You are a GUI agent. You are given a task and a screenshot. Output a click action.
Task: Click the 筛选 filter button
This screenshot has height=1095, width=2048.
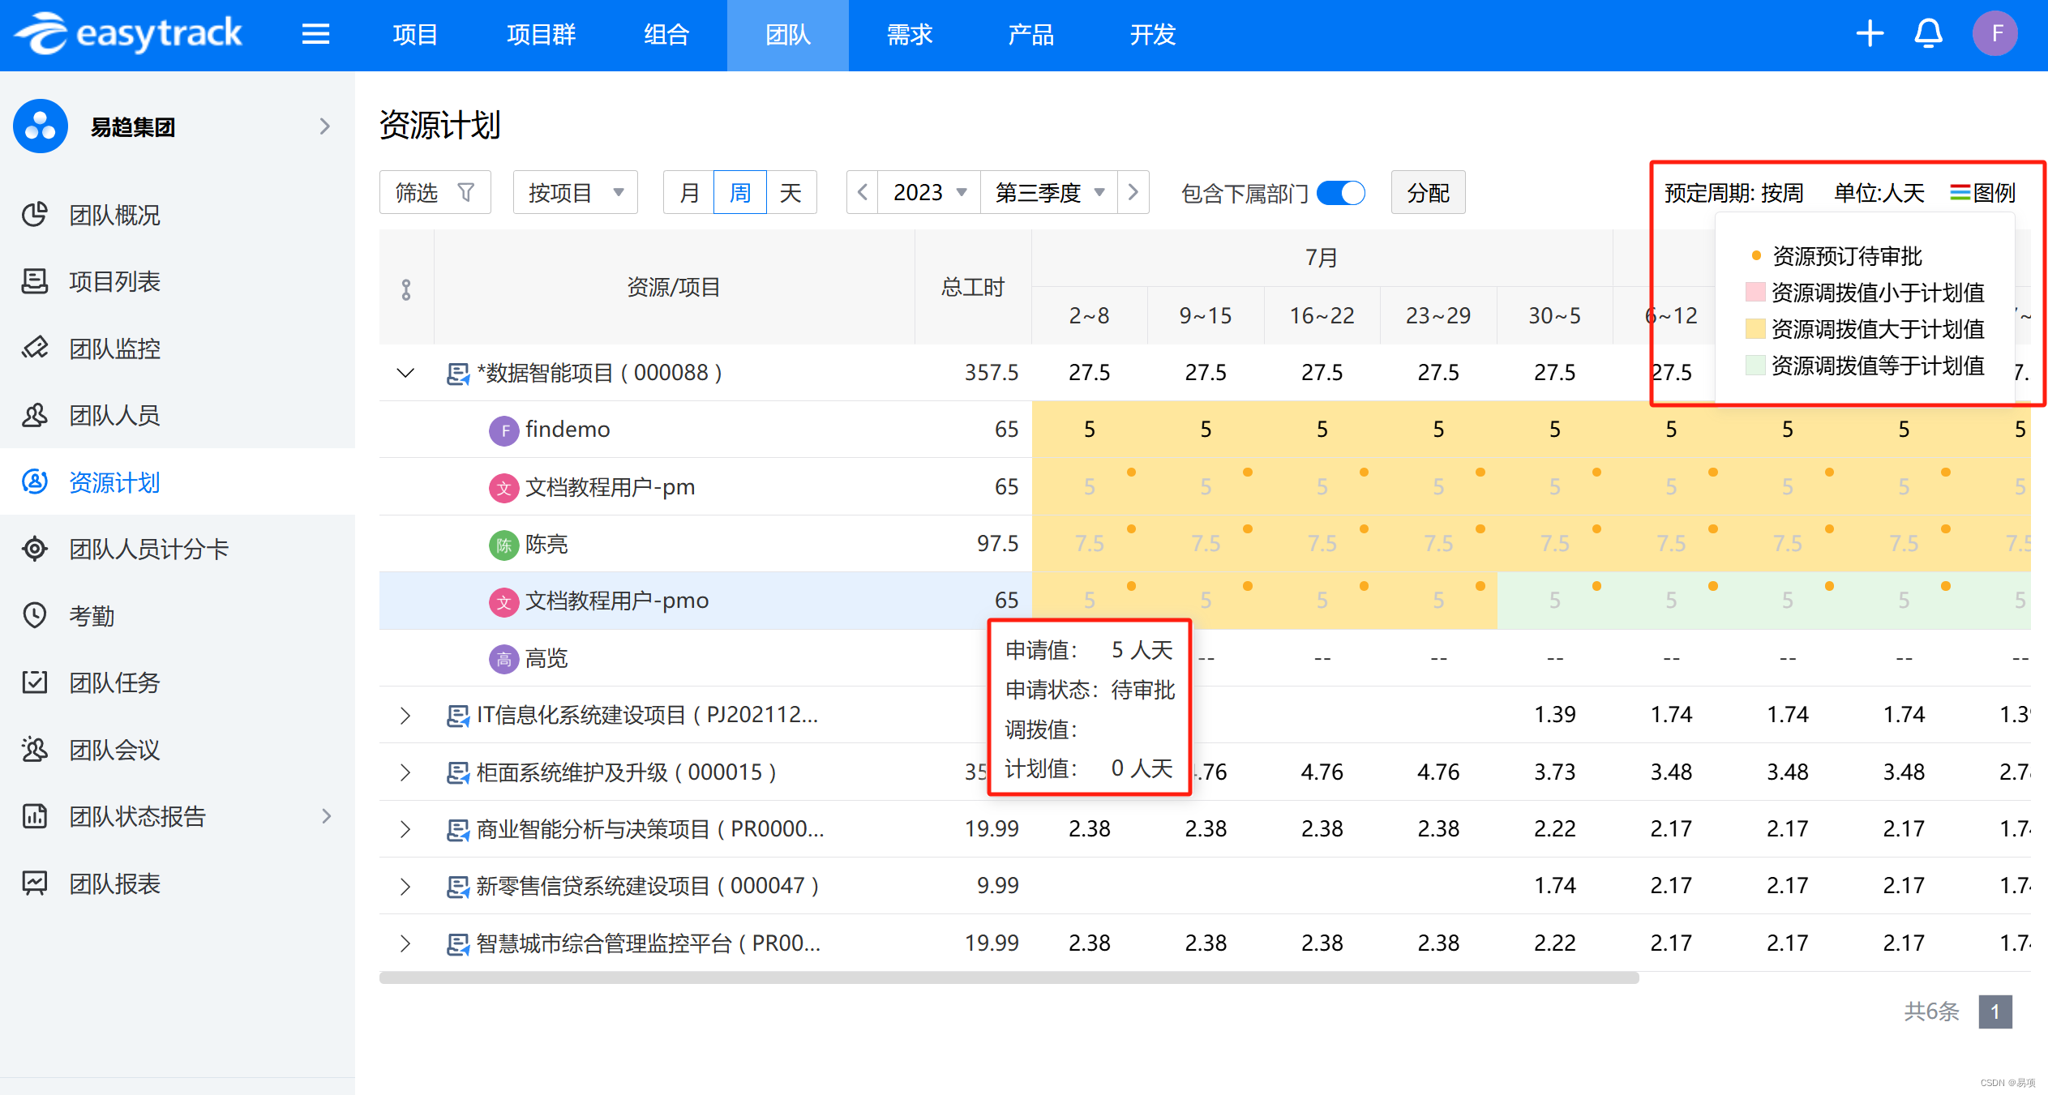point(435,193)
